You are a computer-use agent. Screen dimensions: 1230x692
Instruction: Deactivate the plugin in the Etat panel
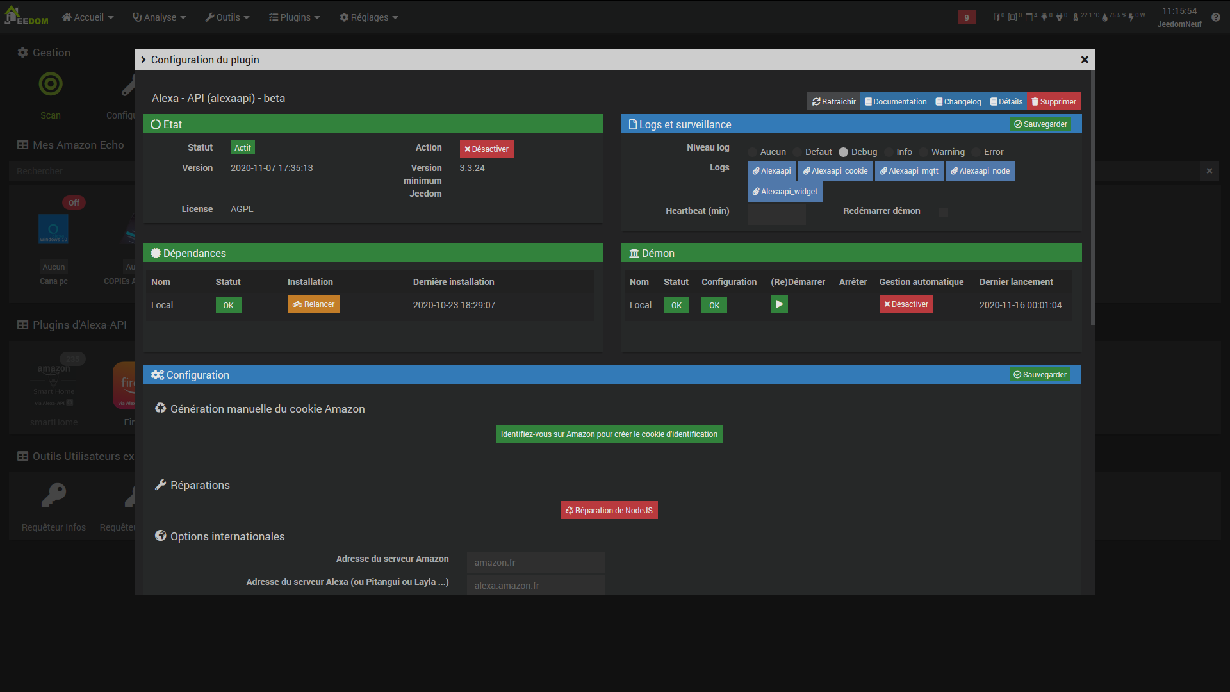tap(486, 149)
